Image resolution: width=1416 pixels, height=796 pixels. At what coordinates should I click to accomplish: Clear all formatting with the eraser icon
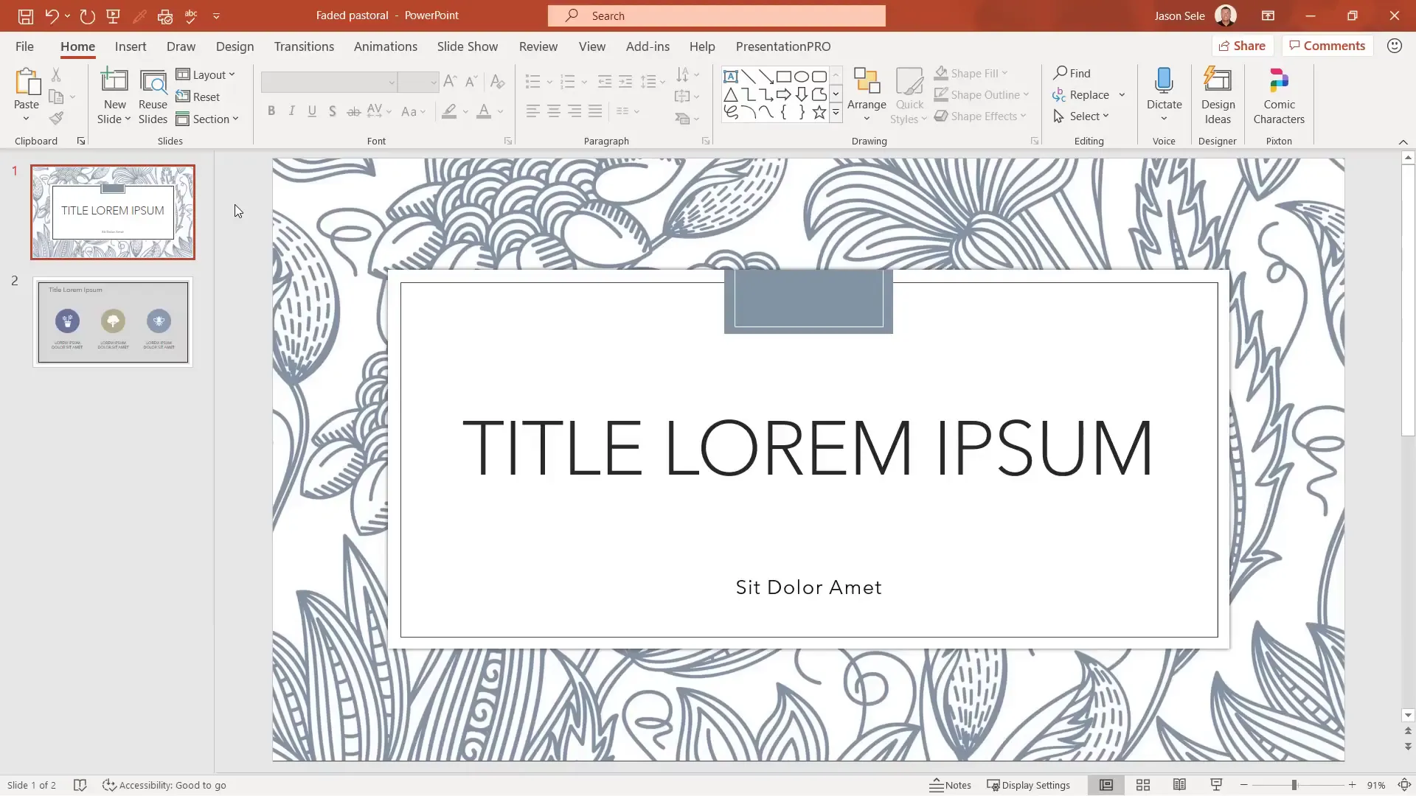tap(497, 81)
